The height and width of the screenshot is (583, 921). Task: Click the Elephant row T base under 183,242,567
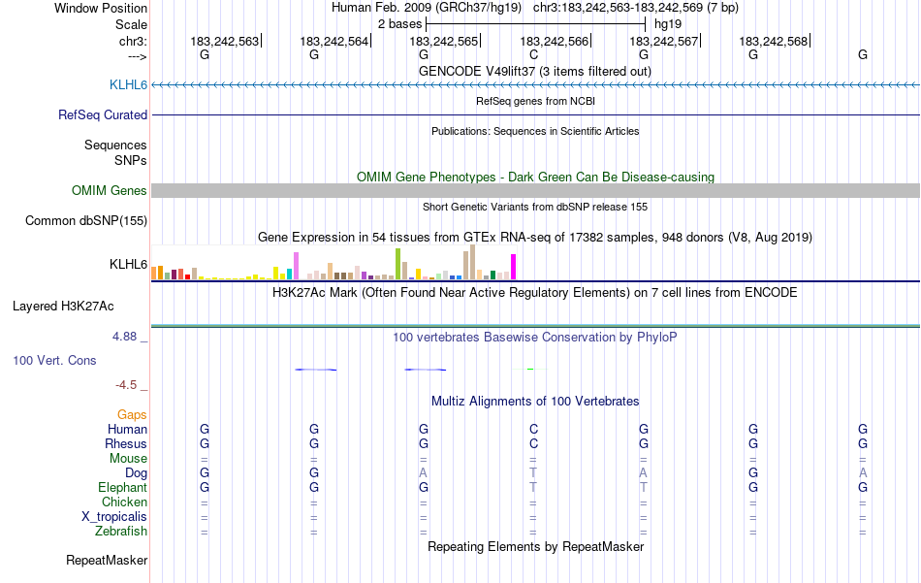644,488
